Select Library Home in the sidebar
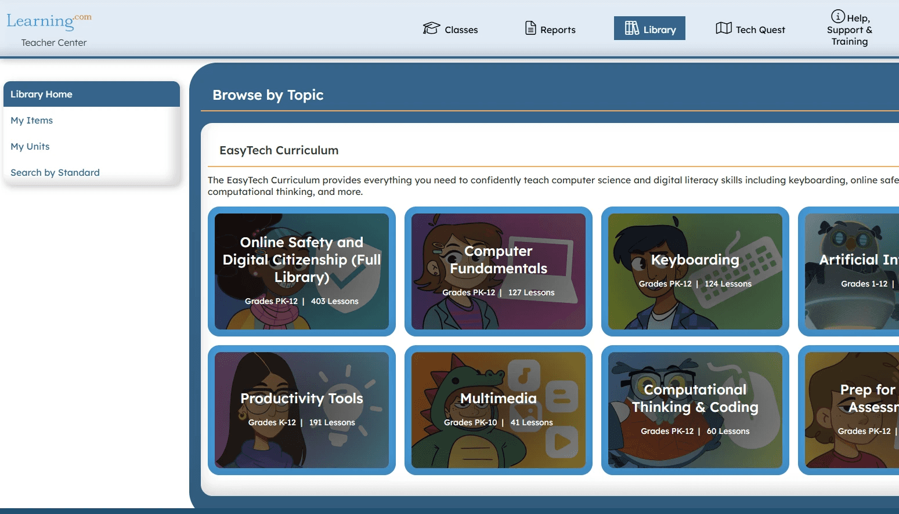899x514 pixels. pyautogui.click(x=92, y=94)
